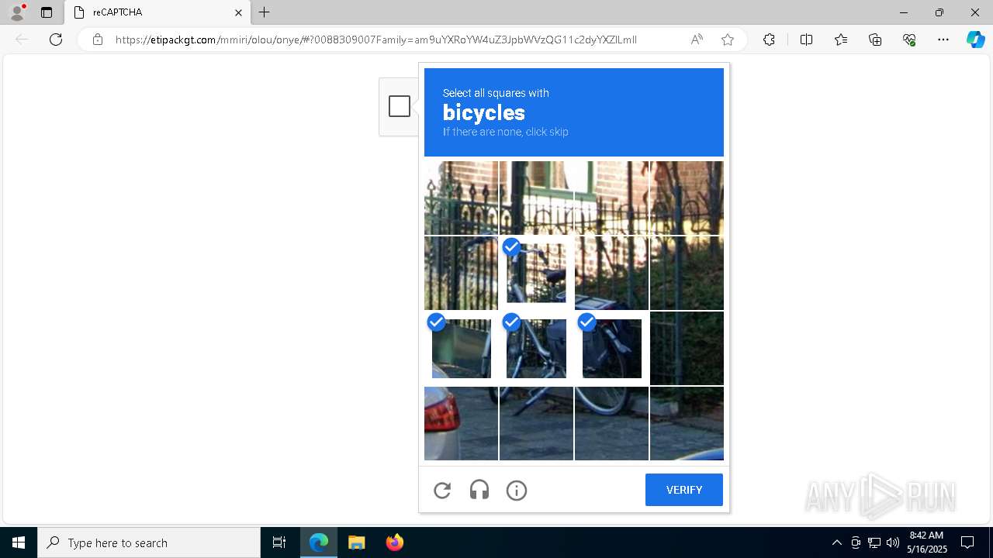Screen dimensions: 993x558
Task: Deselect the checked third-row bicycle frame tile
Action: (x=536, y=348)
